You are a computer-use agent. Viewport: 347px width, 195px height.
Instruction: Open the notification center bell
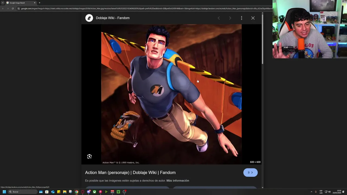click(343, 192)
